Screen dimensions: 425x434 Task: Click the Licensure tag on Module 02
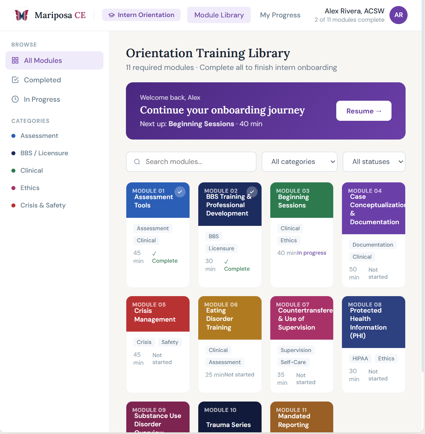[221, 248]
